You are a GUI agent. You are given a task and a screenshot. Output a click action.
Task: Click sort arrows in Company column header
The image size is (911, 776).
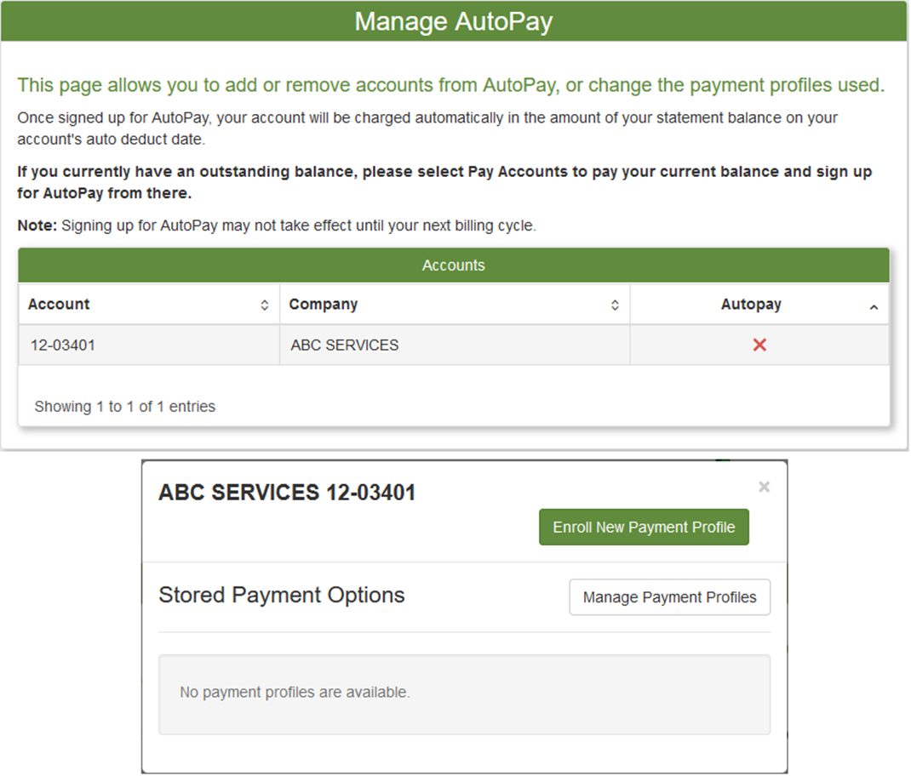[615, 305]
